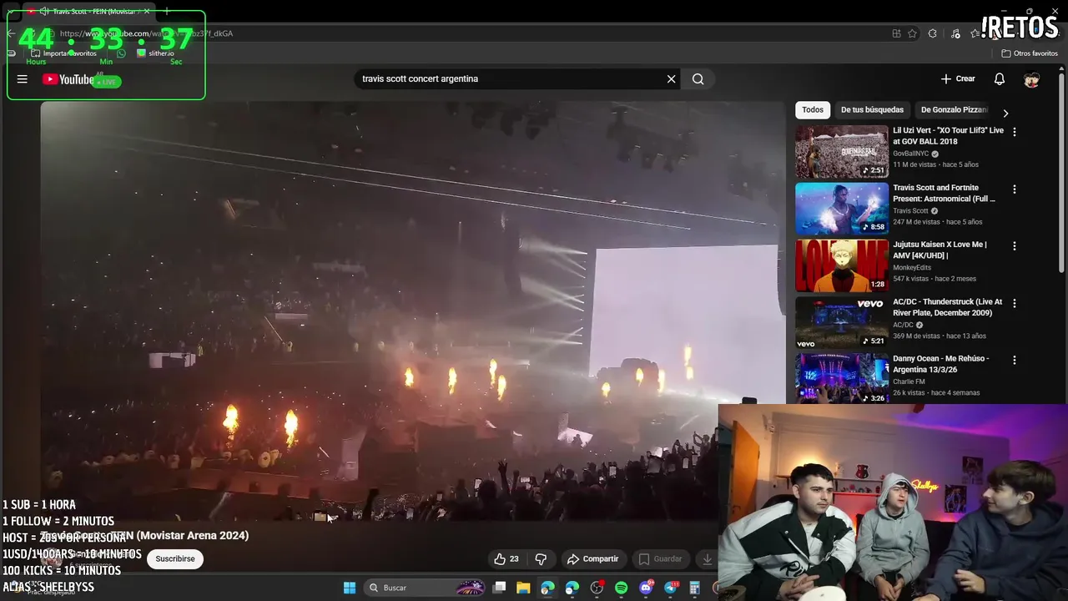Dislike the video with thumbs down
The width and height of the screenshot is (1068, 601).
541,559
